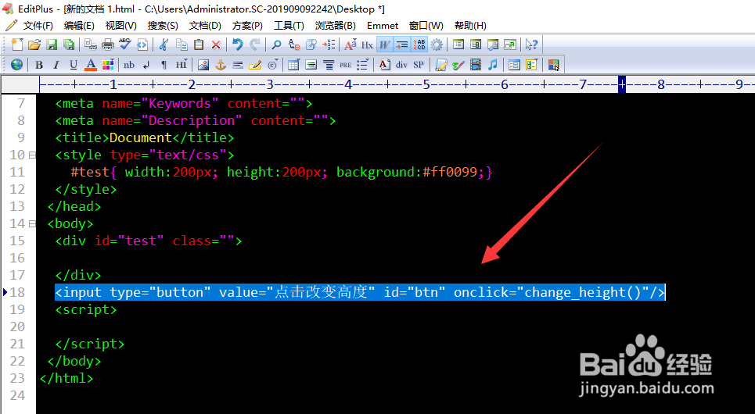Image resolution: width=755 pixels, height=414 pixels.
Task: Click line number 20 in gutter
Action: coord(18,327)
